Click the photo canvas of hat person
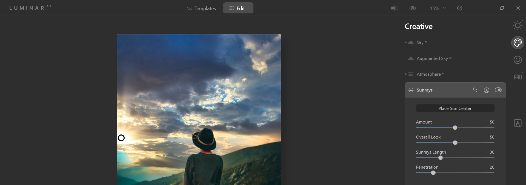This screenshot has width=526, height=185. click(199, 110)
